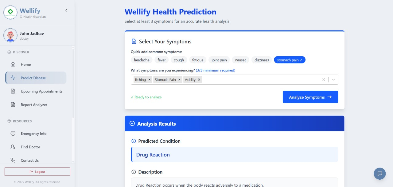Screen dimensions: 393x187
Task: Open Upcoming Appointments via its document icon
Action: point(13,91)
